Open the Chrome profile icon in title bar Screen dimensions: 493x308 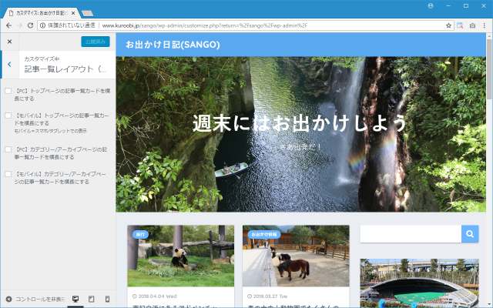tap(431, 5)
